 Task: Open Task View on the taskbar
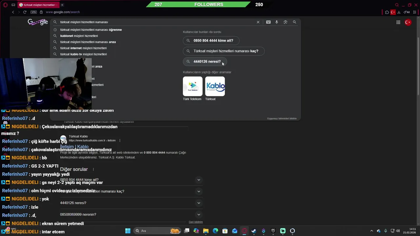(187, 231)
